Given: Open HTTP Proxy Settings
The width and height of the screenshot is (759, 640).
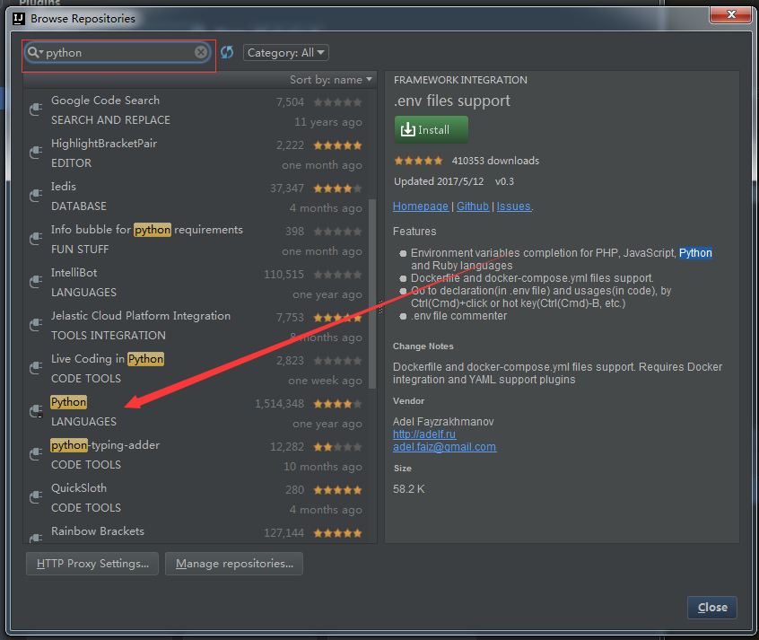Looking at the screenshot, I should point(92,564).
